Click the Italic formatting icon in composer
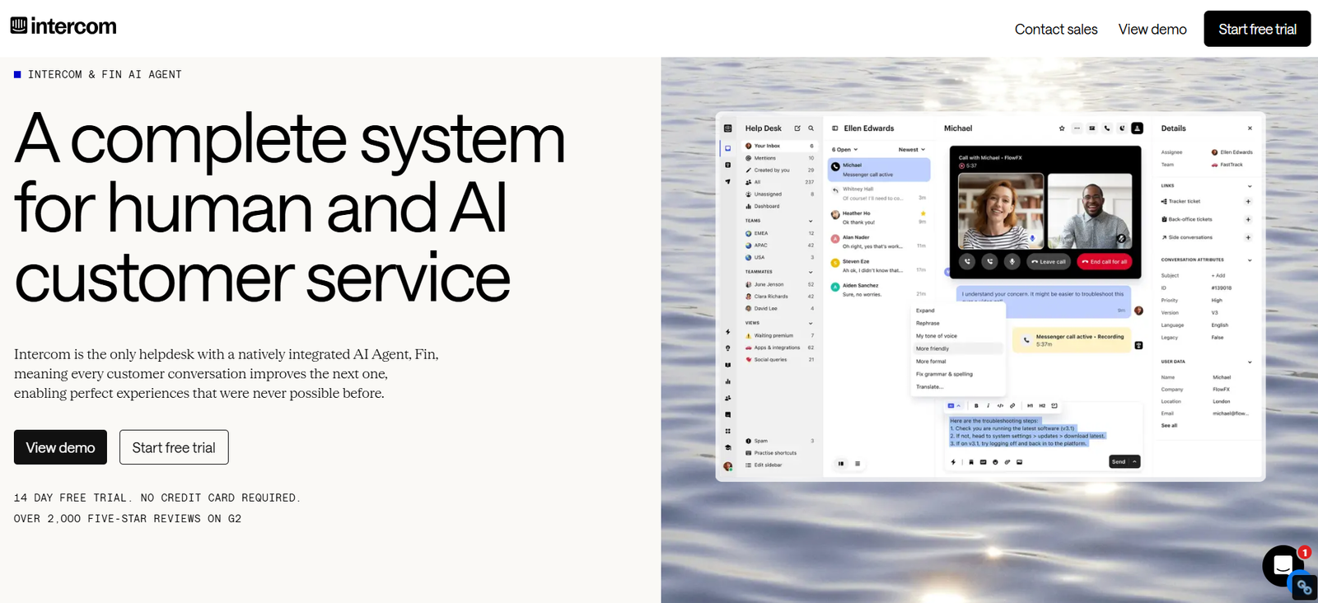Viewport: 1318px width, 603px height. pos(988,406)
